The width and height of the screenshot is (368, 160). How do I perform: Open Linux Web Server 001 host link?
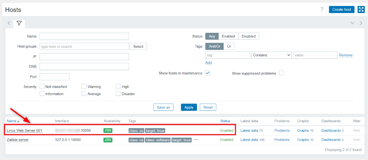[25, 130]
